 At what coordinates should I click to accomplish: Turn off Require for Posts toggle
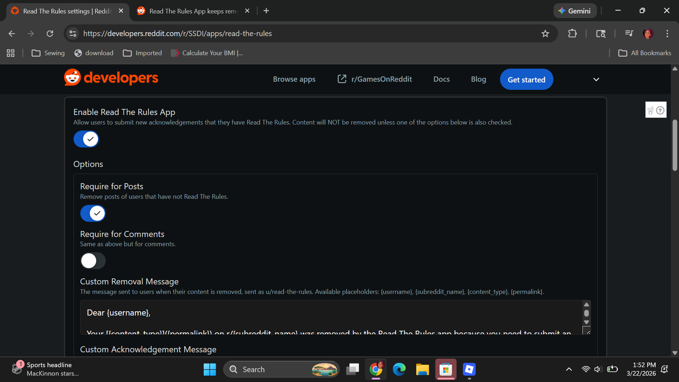(x=93, y=213)
